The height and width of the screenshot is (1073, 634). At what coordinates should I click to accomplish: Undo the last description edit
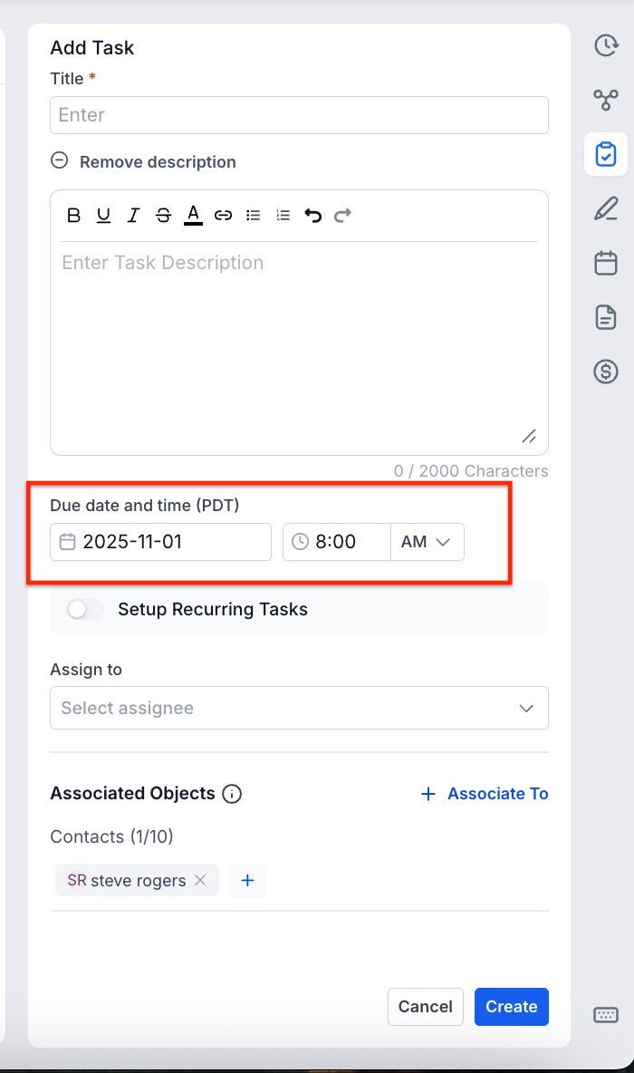pos(313,216)
